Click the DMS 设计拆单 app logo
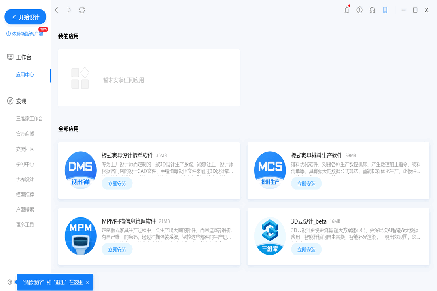The image size is (437, 291). [x=81, y=170]
